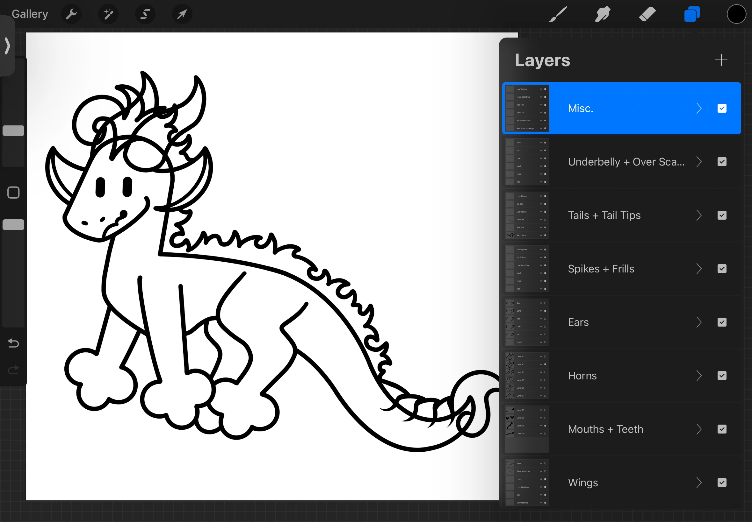Close the Layers panel via layers icon
This screenshot has height=522, width=752.
point(692,14)
